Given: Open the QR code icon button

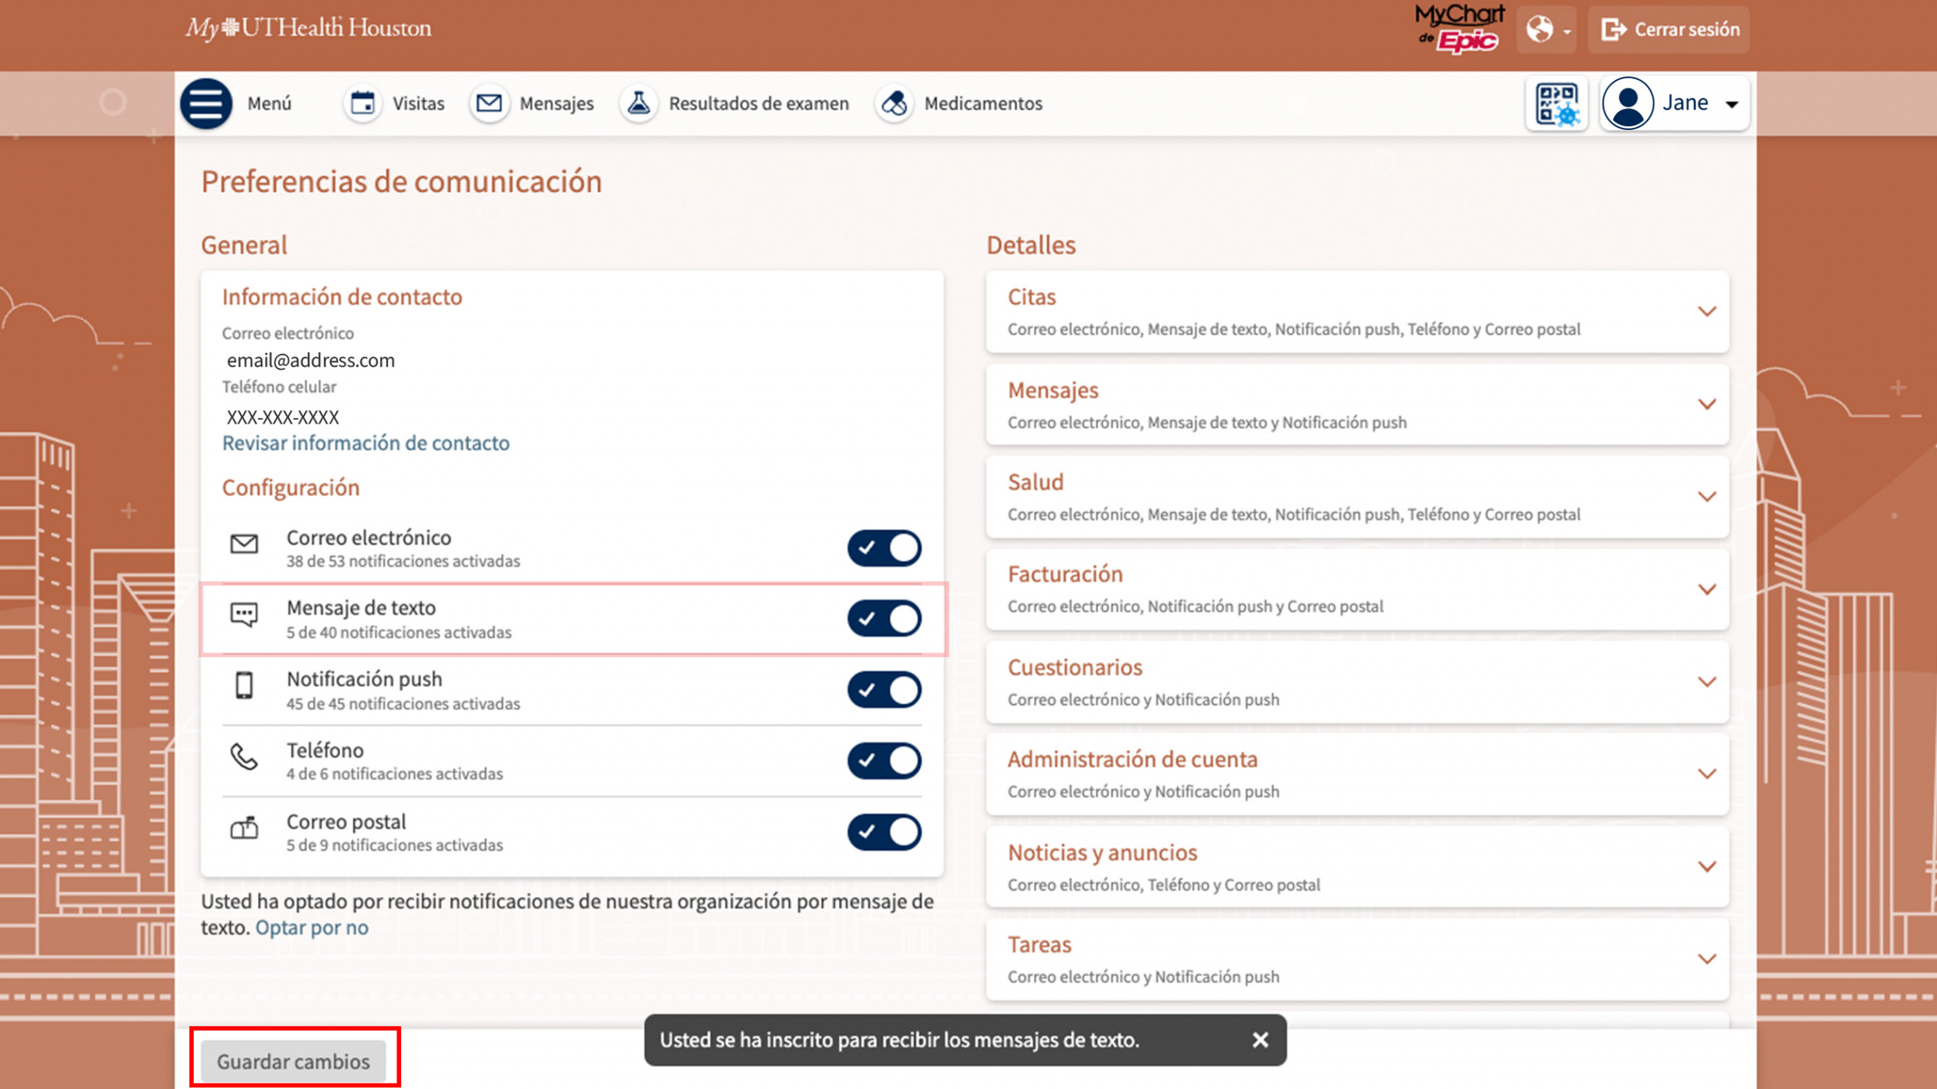Looking at the screenshot, I should [x=1556, y=104].
